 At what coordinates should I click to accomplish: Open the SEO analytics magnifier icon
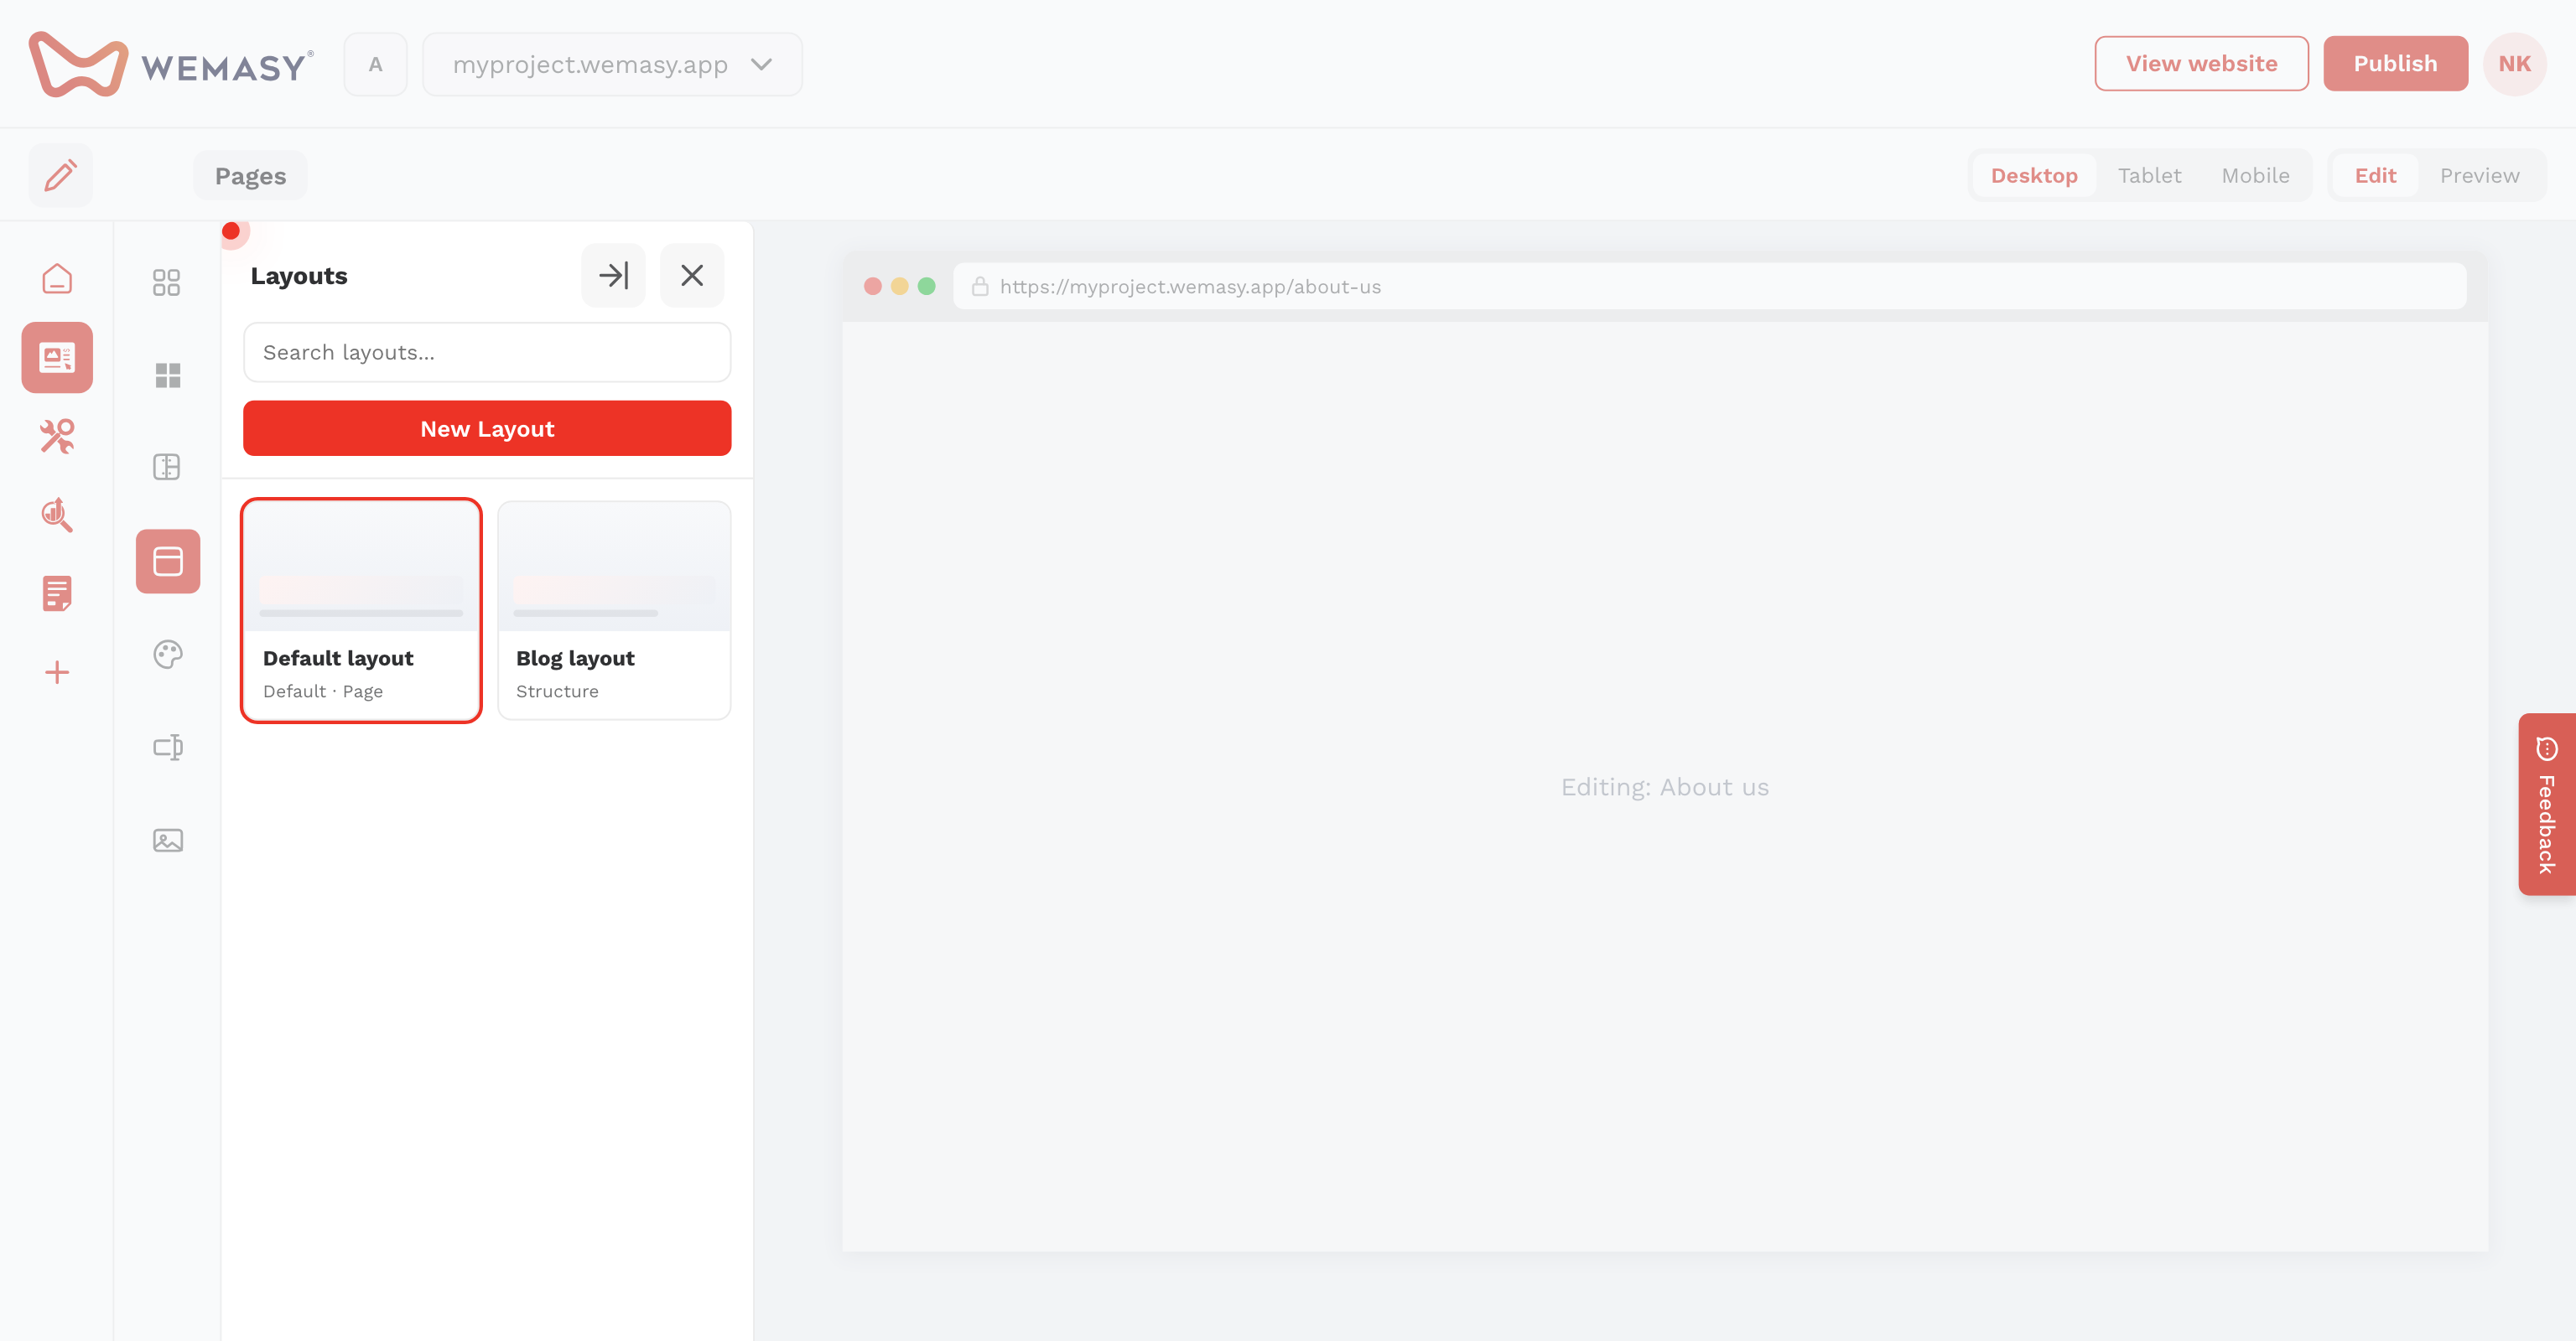tap(57, 515)
